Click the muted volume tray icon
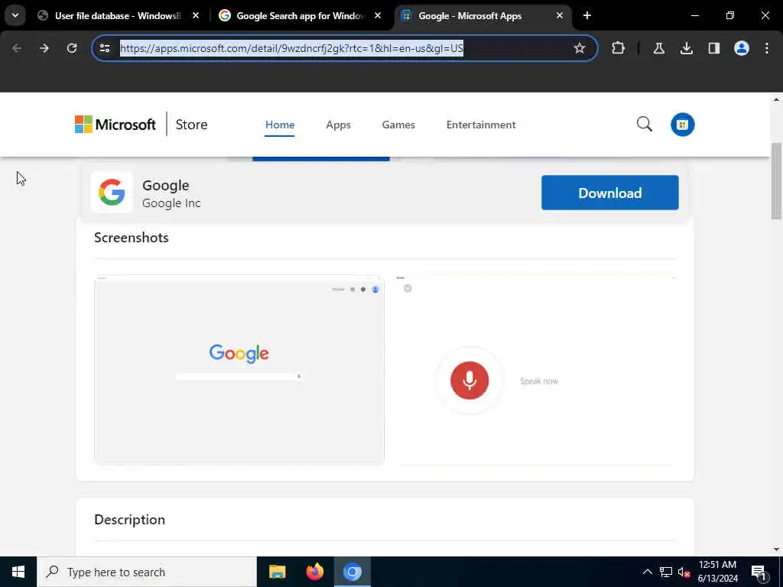This screenshot has height=587, width=783. tap(684, 572)
